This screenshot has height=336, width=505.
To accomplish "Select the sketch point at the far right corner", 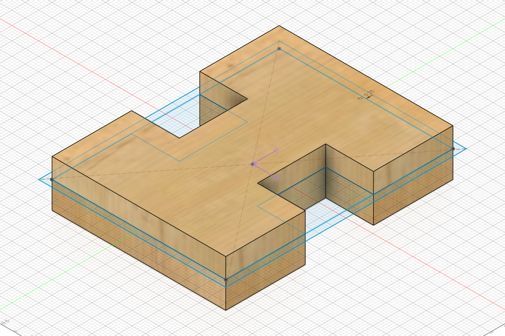I will tap(453, 149).
